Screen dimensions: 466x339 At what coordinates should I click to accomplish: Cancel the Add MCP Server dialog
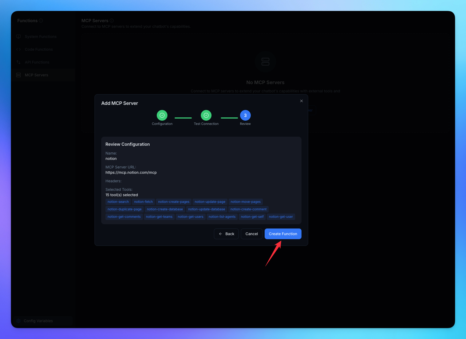[x=251, y=234]
